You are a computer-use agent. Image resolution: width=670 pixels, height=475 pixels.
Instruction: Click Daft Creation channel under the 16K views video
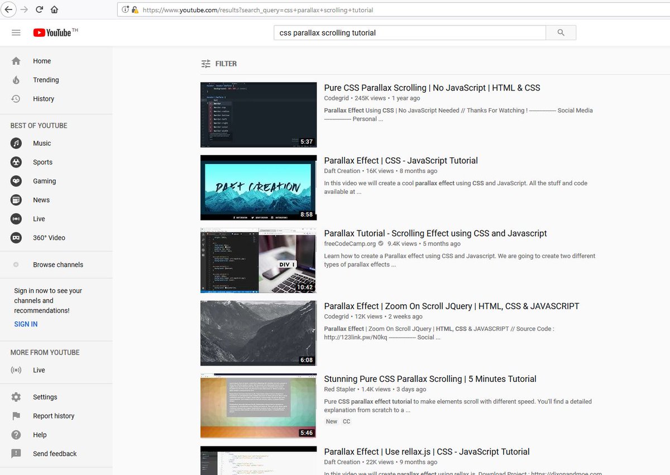point(342,171)
